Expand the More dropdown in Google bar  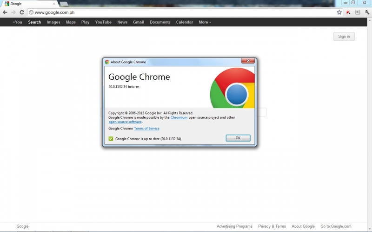coord(205,22)
